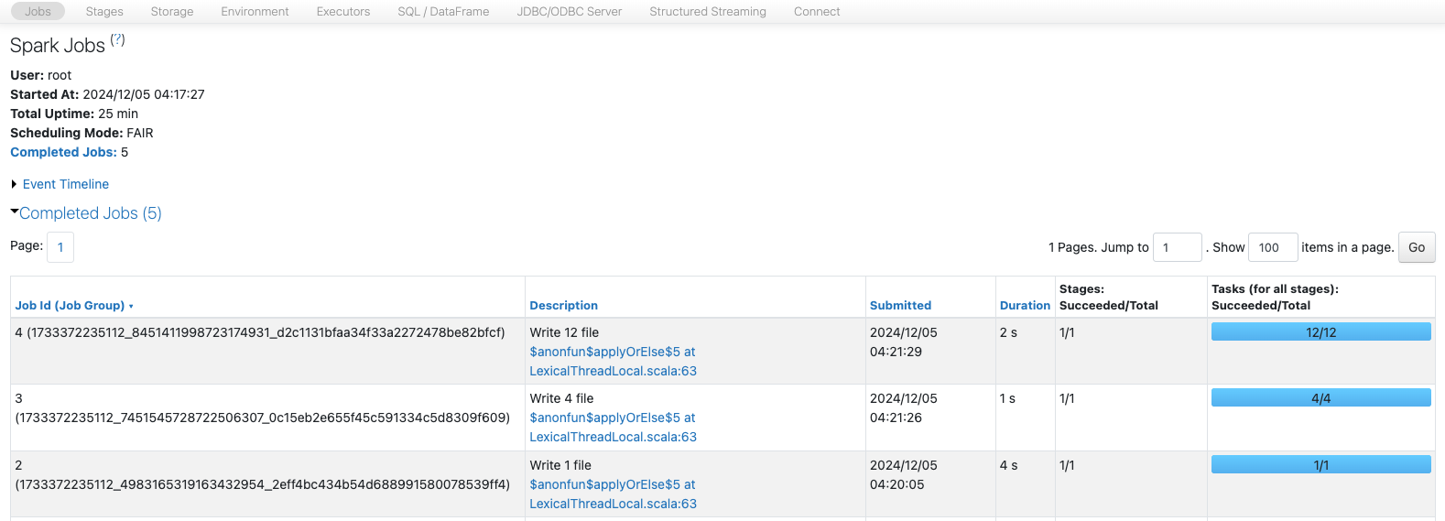1445x521 pixels.
Task: Click job 4 Job Id cell text
Action: (260, 332)
